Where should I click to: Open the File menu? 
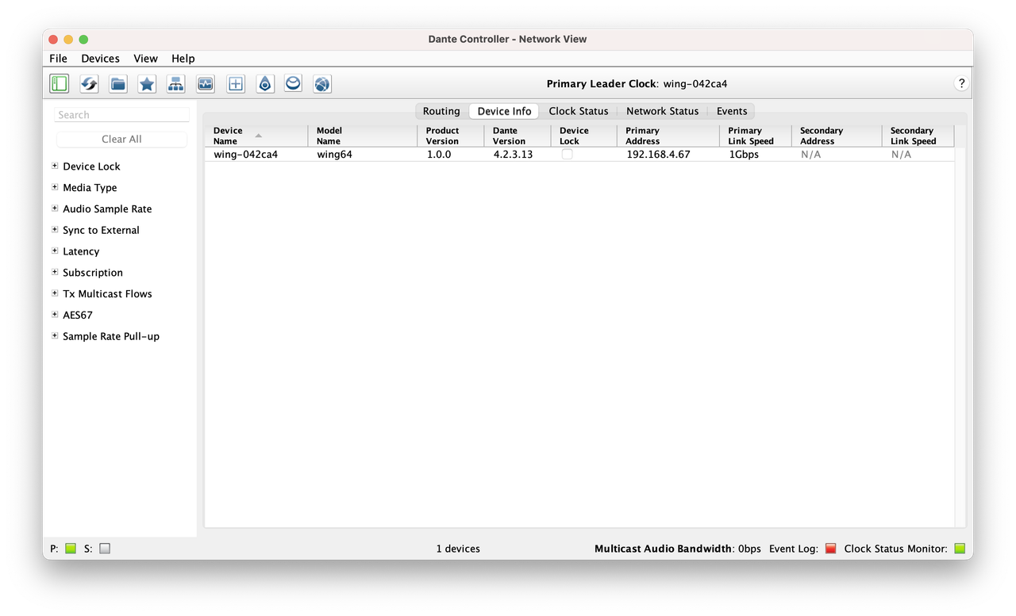pos(58,59)
